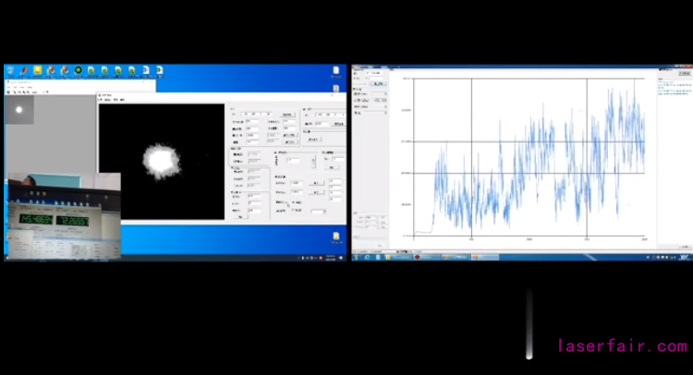Viewport: 693px width, 375px height.
Task: Open the green circular icon on desktop
Action: (79, 70)
